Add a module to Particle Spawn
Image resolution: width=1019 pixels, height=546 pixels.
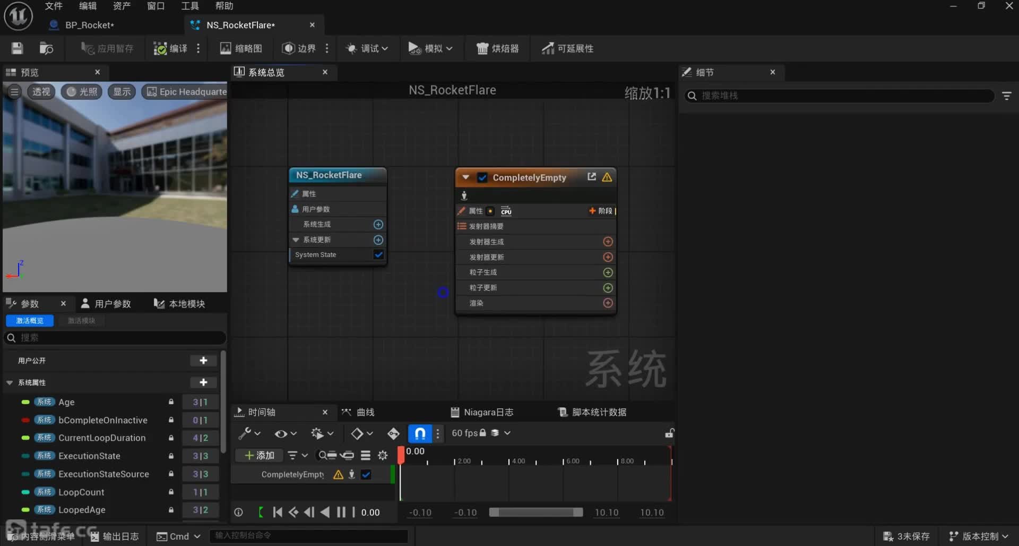pos(608,272)
